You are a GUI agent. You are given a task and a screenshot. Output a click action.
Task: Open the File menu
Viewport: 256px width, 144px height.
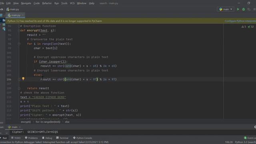(2, 3)
